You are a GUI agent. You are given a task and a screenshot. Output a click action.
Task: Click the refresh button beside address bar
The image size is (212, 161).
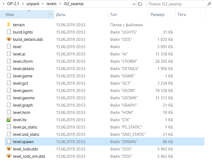point(140,4)
